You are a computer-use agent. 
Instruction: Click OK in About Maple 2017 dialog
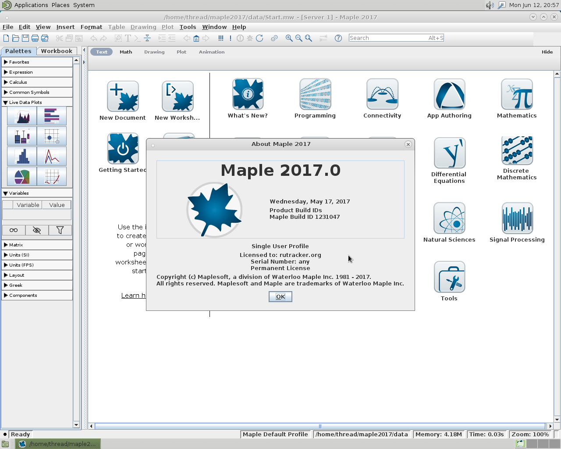280,296
